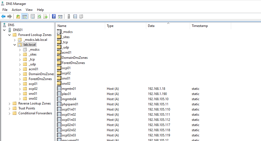Collapse the DNS01 server node
Image resolution: width=261 pixels, height=141 pixels.
pos(4,30)
